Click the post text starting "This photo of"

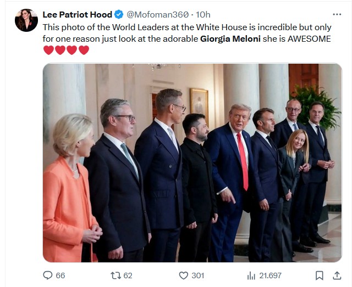187,33
